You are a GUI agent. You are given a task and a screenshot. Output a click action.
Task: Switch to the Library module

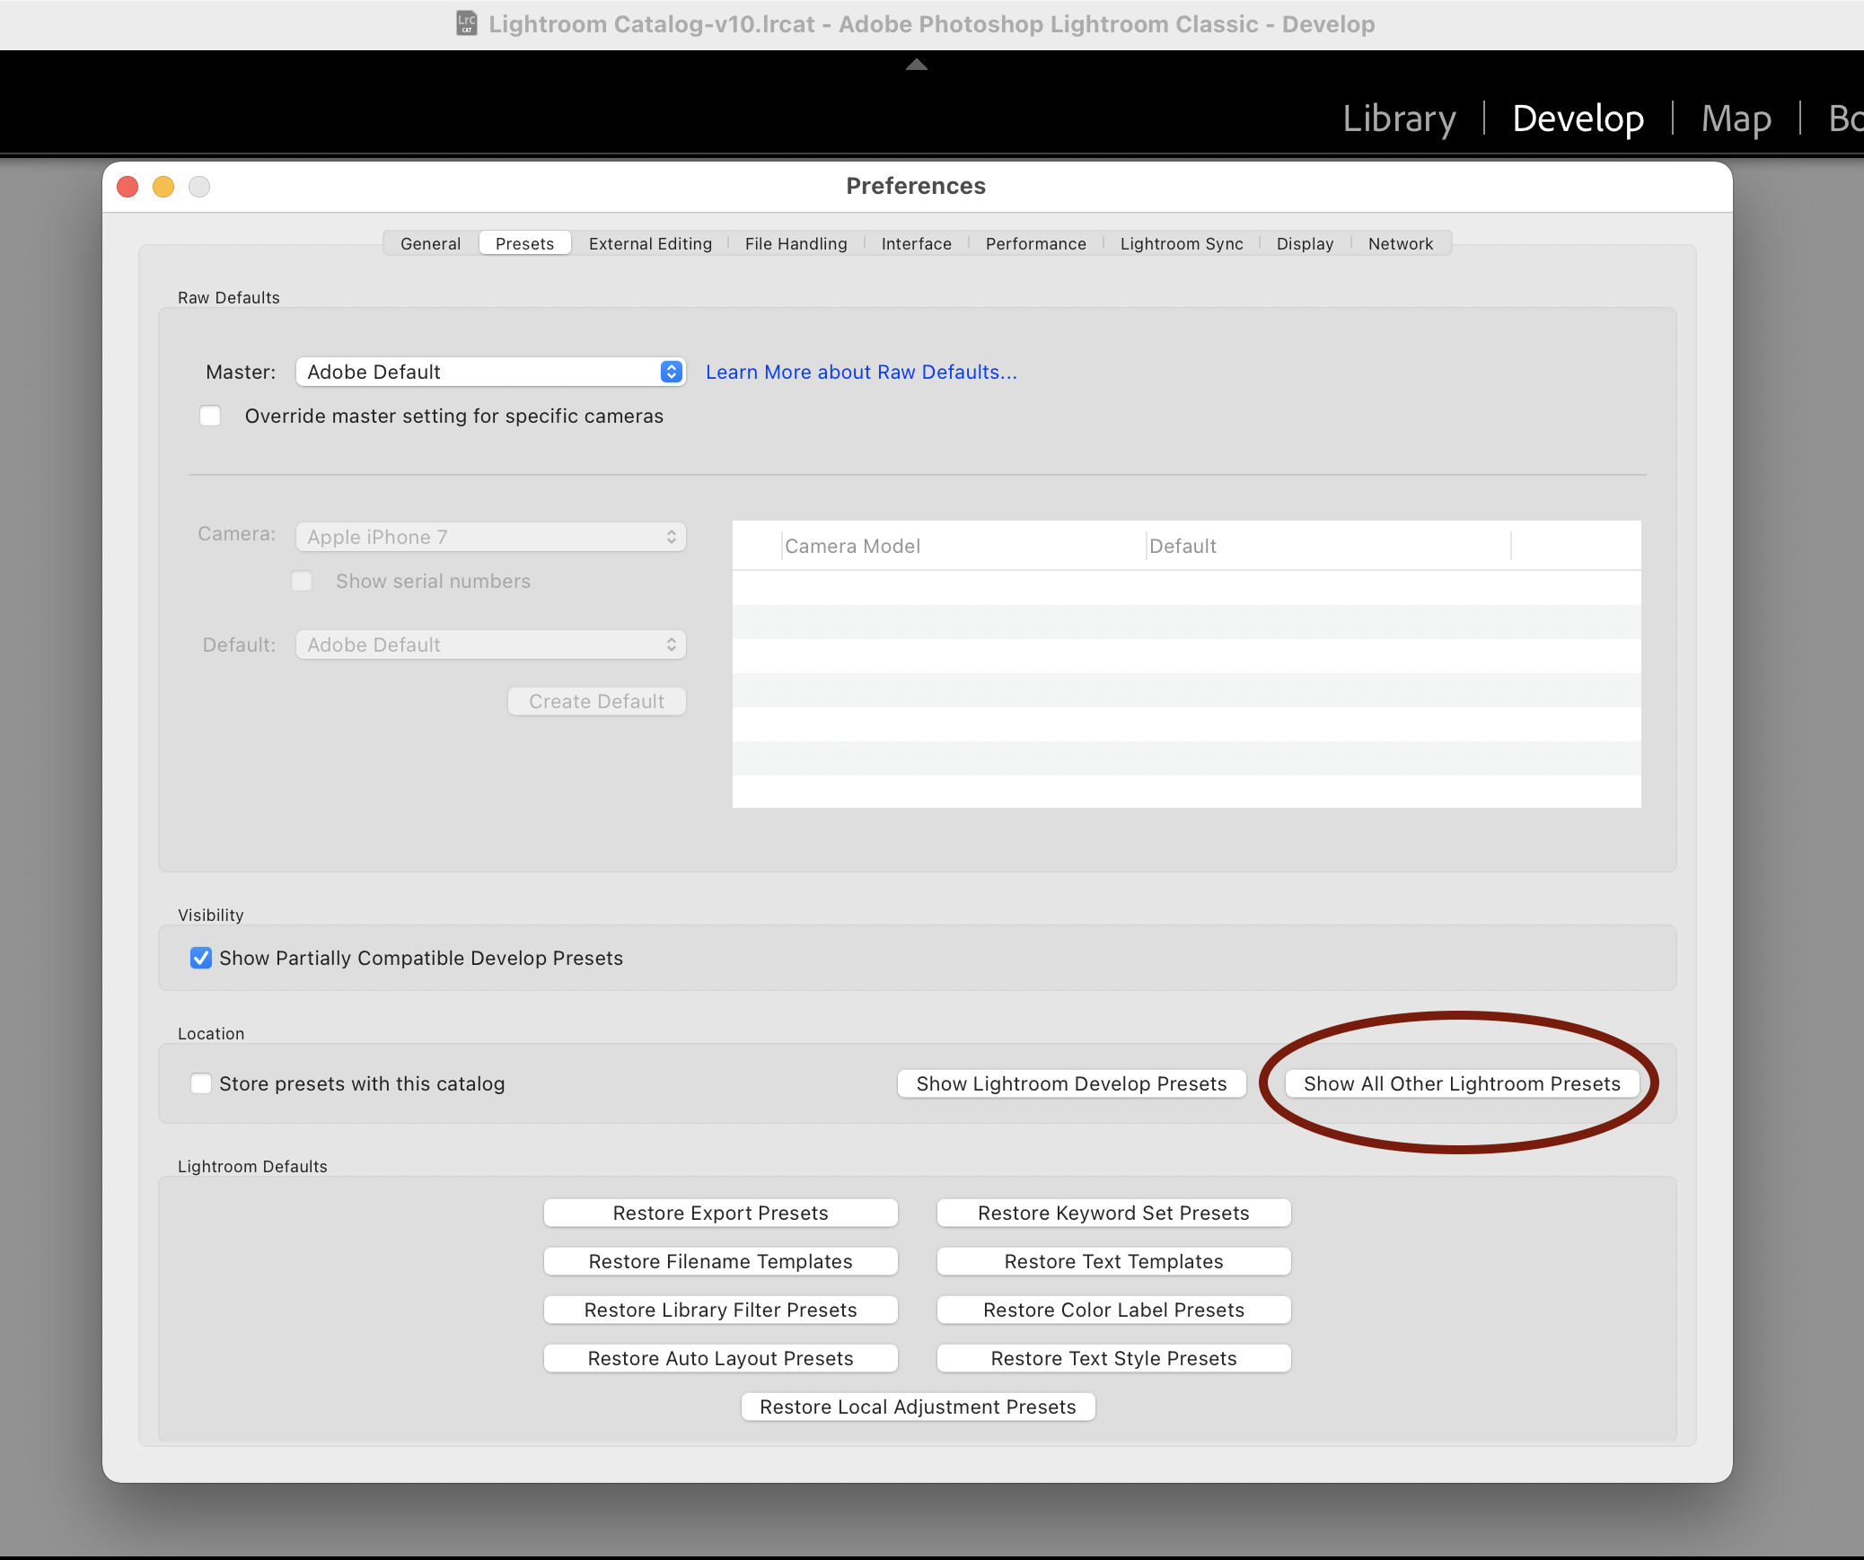[x=1399, y=118]
